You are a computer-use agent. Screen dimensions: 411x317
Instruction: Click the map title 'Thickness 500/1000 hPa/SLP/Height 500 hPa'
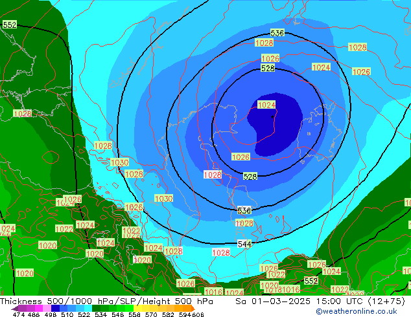tap(106, 301)
